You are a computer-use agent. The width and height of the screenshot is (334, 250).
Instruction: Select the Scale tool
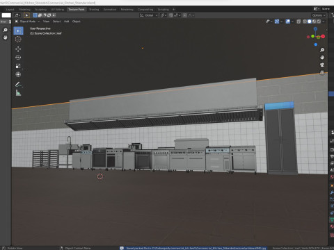(x=18, y=66)
